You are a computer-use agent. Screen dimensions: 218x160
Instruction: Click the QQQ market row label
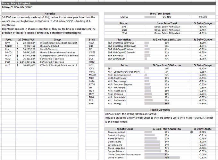coord(124,30)
